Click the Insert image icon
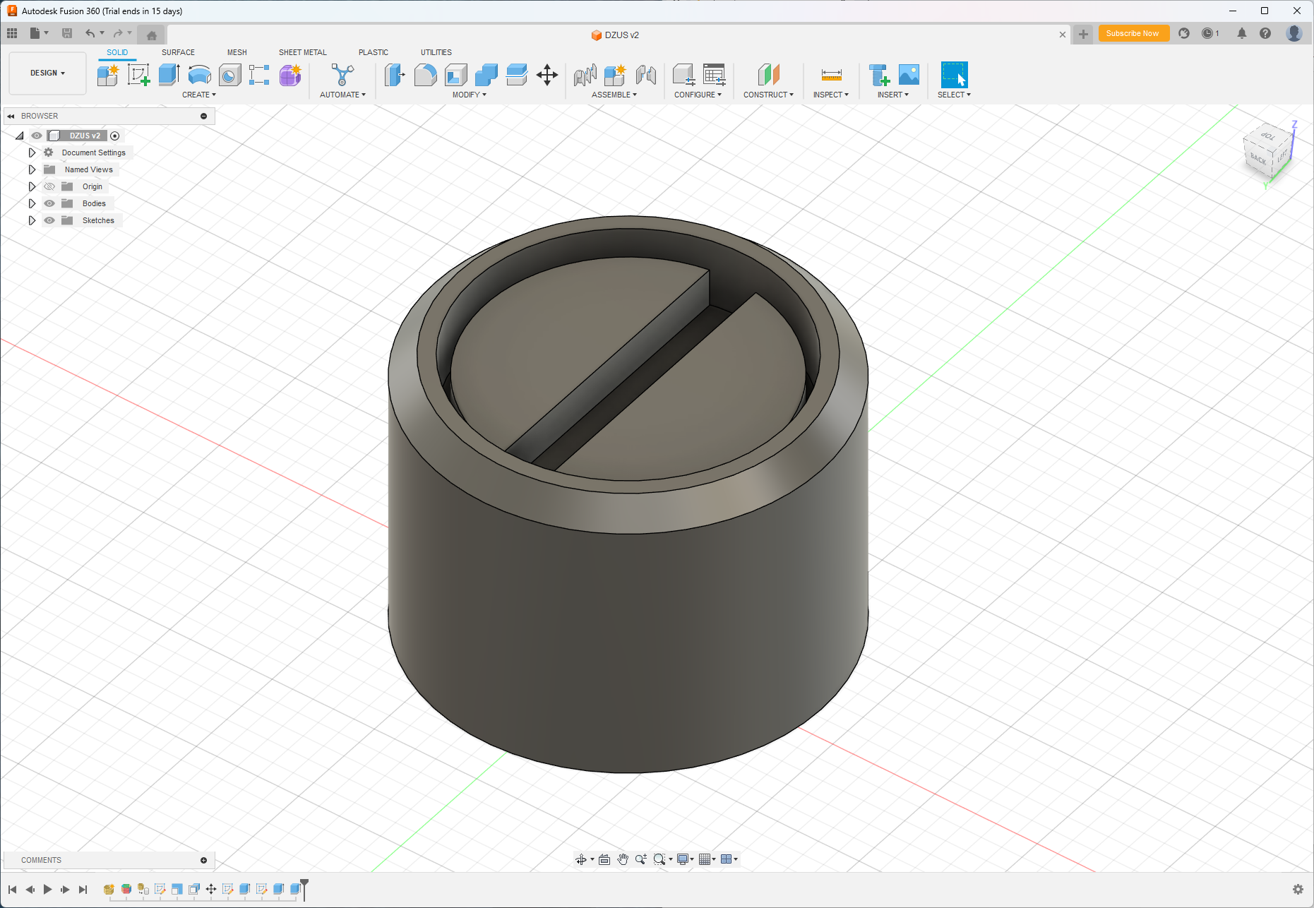The image size is (1314, 908). pos(909,75)
